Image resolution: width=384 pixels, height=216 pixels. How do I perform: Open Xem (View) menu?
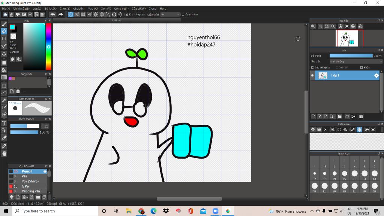point(106,9)
